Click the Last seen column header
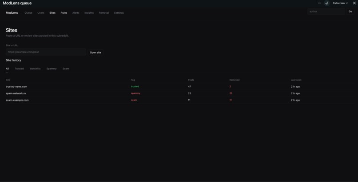The width and height of the screenshot is (358, 182). pyautogui.click(x=296, y=80)
